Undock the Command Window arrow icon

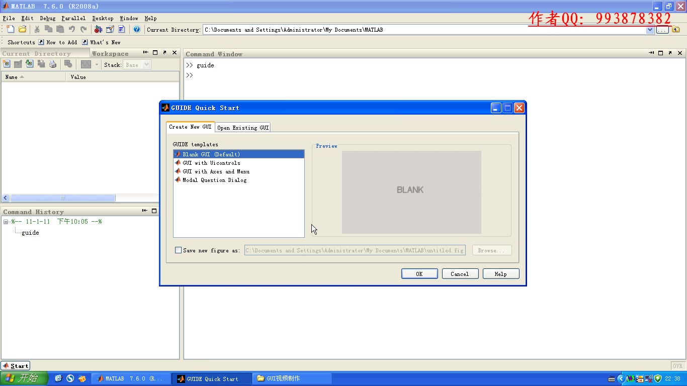click(670, 53)
